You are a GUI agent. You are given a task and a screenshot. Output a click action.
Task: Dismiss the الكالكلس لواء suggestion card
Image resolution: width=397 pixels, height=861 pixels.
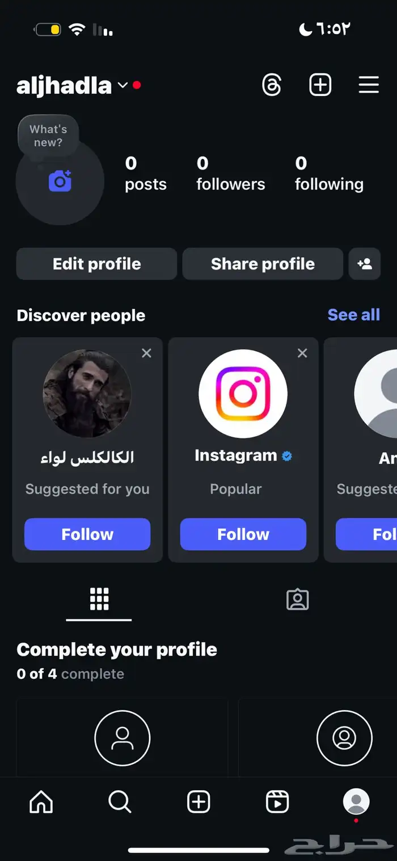146,353
